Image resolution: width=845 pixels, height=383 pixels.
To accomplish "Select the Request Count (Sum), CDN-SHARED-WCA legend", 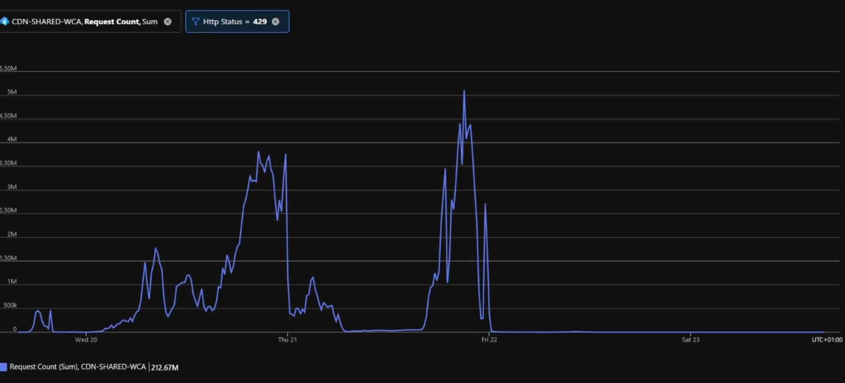I will click(x=77, y=367).
